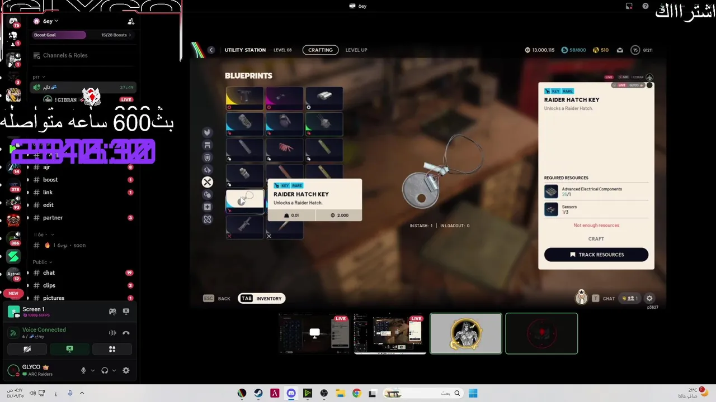The width and height of the screenshot is (716, 402).
Task: Click TRACK RESOURCES button
Action: coord(596,255)
